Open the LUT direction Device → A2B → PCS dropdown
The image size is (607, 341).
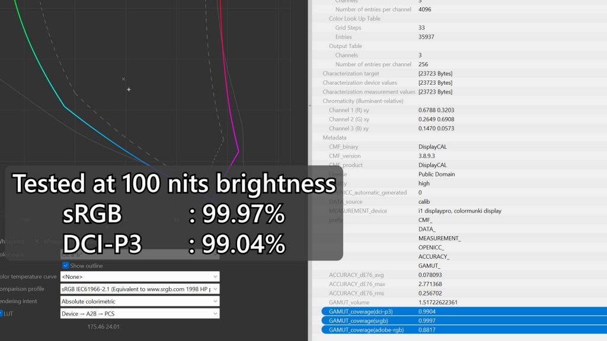[140, 314]
